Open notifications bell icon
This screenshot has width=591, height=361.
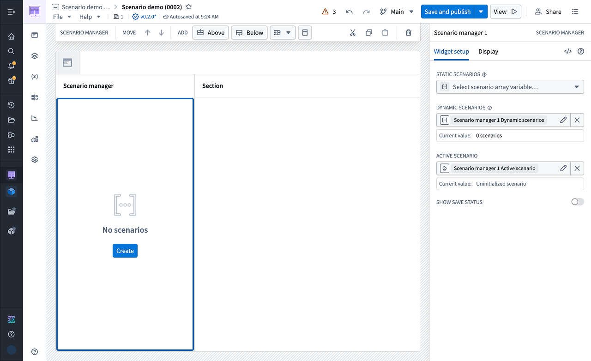coord(12,66)
